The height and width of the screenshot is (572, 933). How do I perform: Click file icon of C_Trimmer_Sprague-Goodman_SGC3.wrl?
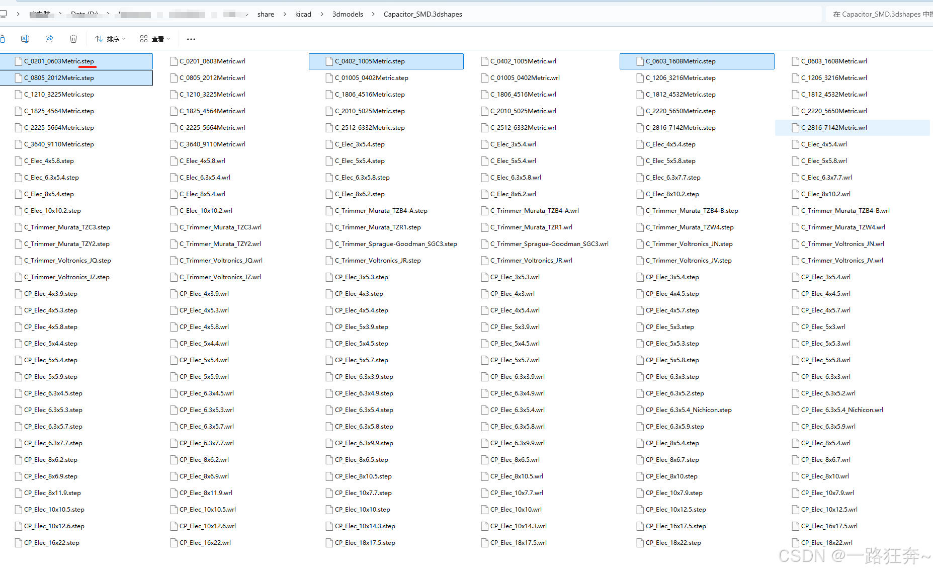[485, 244]
